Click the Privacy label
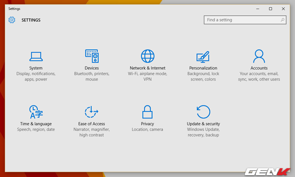This screenshot has height=177, width=295. [x=147, y=124]
